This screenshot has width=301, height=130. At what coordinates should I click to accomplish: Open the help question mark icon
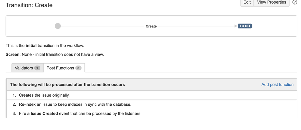tap(295, 2)
